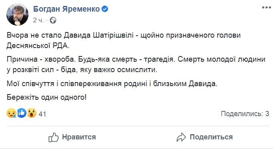Click the condolences line Мої співчуття

[x=112, y=84]
